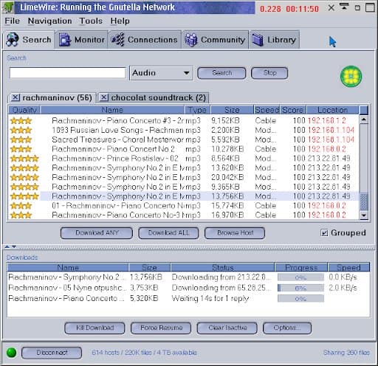This screenshot has width=378, height=366.
Task: Click the results scrollbar down arrow
Action: (364, 215)
